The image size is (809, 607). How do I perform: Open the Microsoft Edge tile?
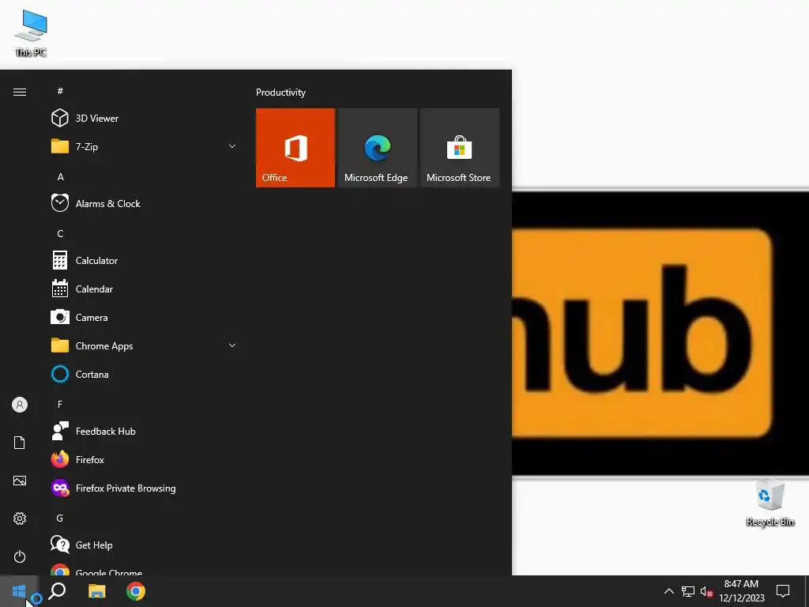[378, 148]
